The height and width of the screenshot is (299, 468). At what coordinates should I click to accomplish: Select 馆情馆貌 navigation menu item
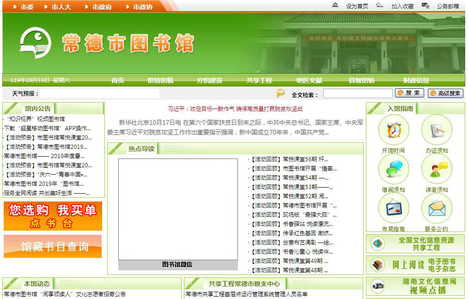[160, 80]
